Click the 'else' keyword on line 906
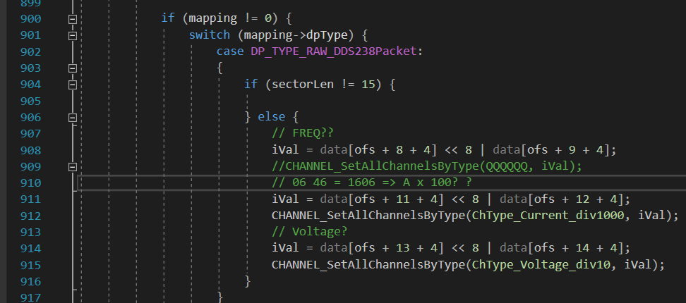 (271, 117)
